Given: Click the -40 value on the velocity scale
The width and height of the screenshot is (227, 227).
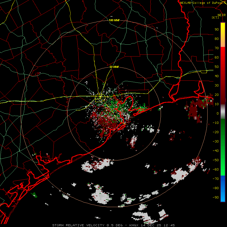Looking at the screenshot, I should click(x=216, y=151).
